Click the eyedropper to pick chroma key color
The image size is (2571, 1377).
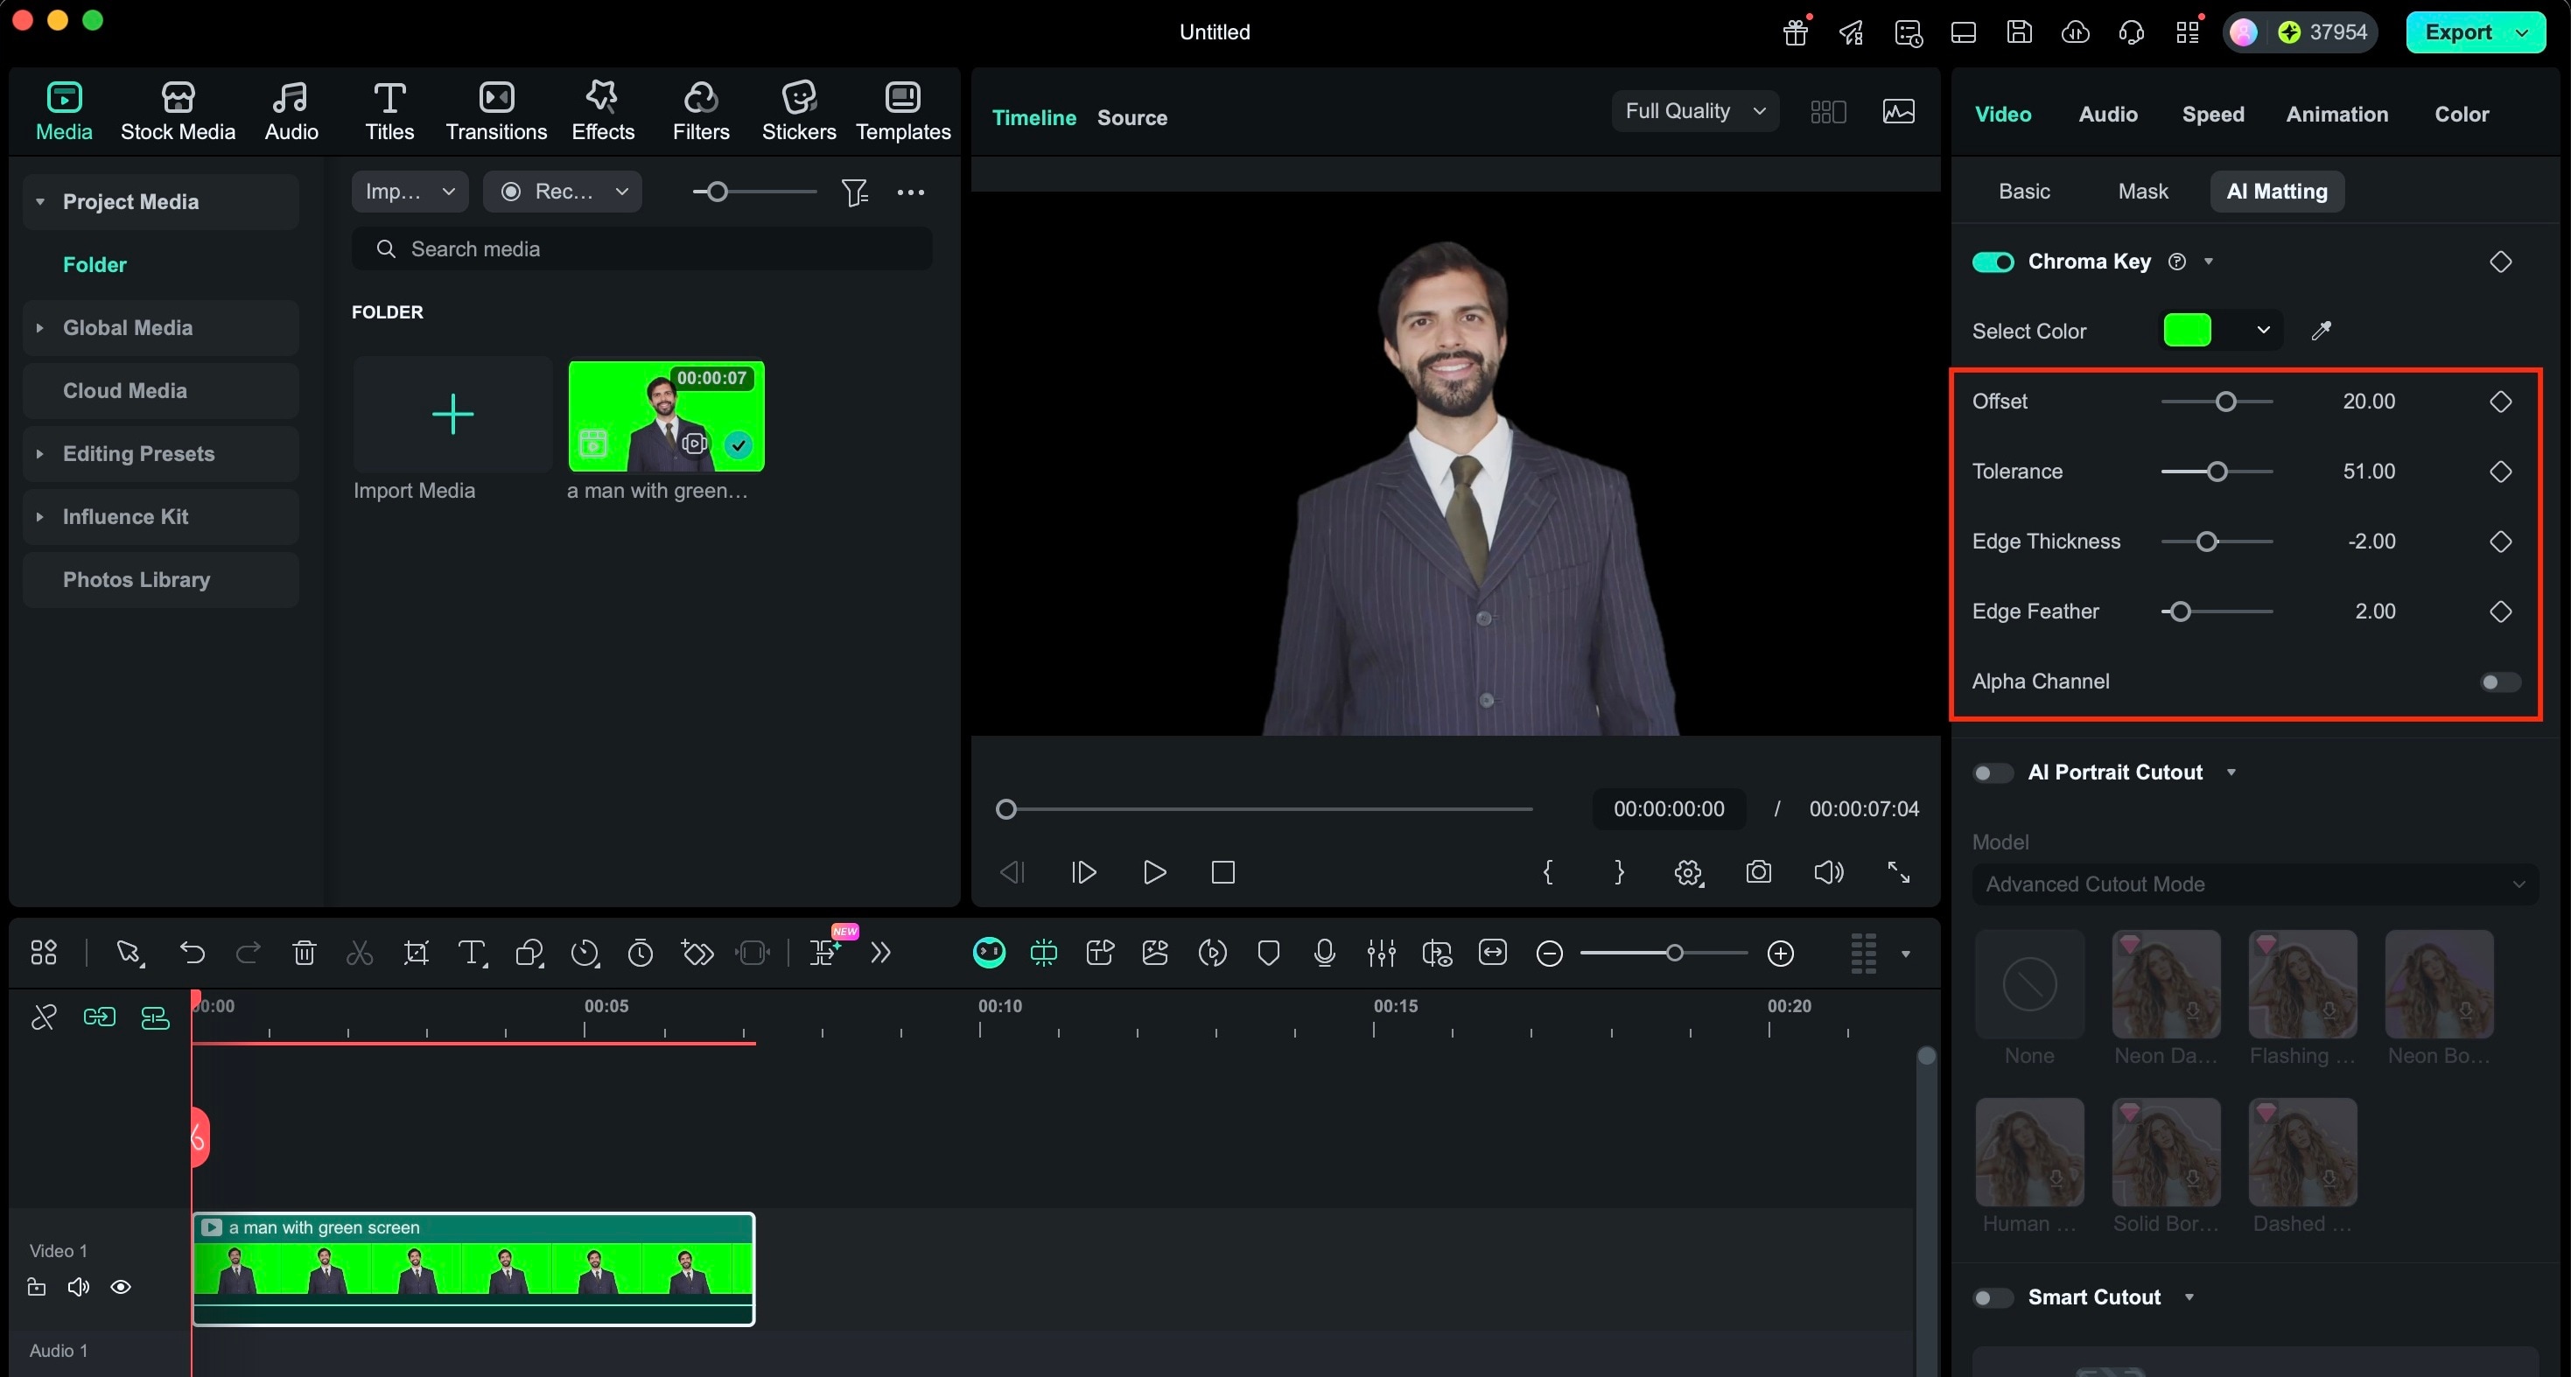[x=2321, y=331]
